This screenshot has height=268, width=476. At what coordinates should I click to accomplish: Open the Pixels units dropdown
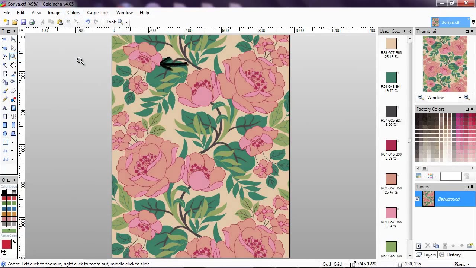click(x=470, y=264)
